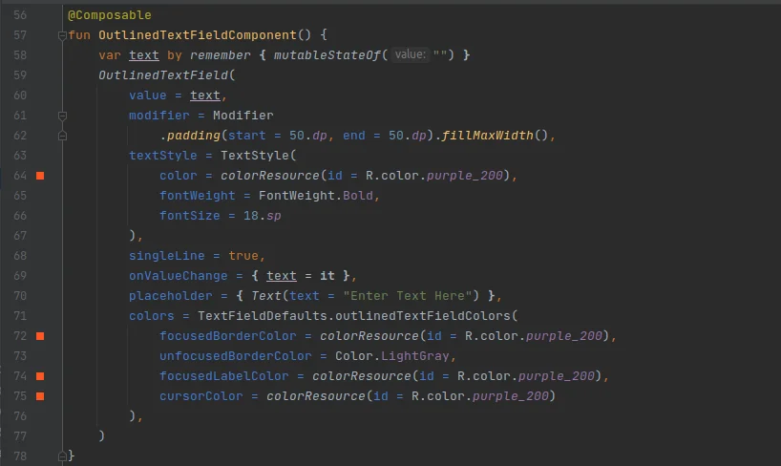781x466 pixels.
Task: Click the 'colors' parameter on line 71
Action: pos(152,316)
